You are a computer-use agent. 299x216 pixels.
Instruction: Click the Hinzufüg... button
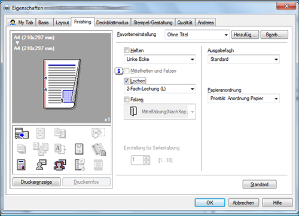pyautogui.click(x=245, y=35)
